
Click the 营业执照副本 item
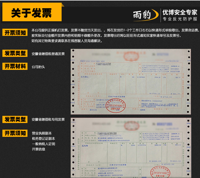[42, 133]
